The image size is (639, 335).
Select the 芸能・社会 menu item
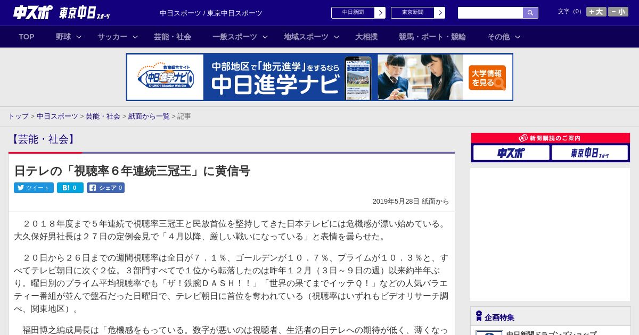click(x=173, y=37)
